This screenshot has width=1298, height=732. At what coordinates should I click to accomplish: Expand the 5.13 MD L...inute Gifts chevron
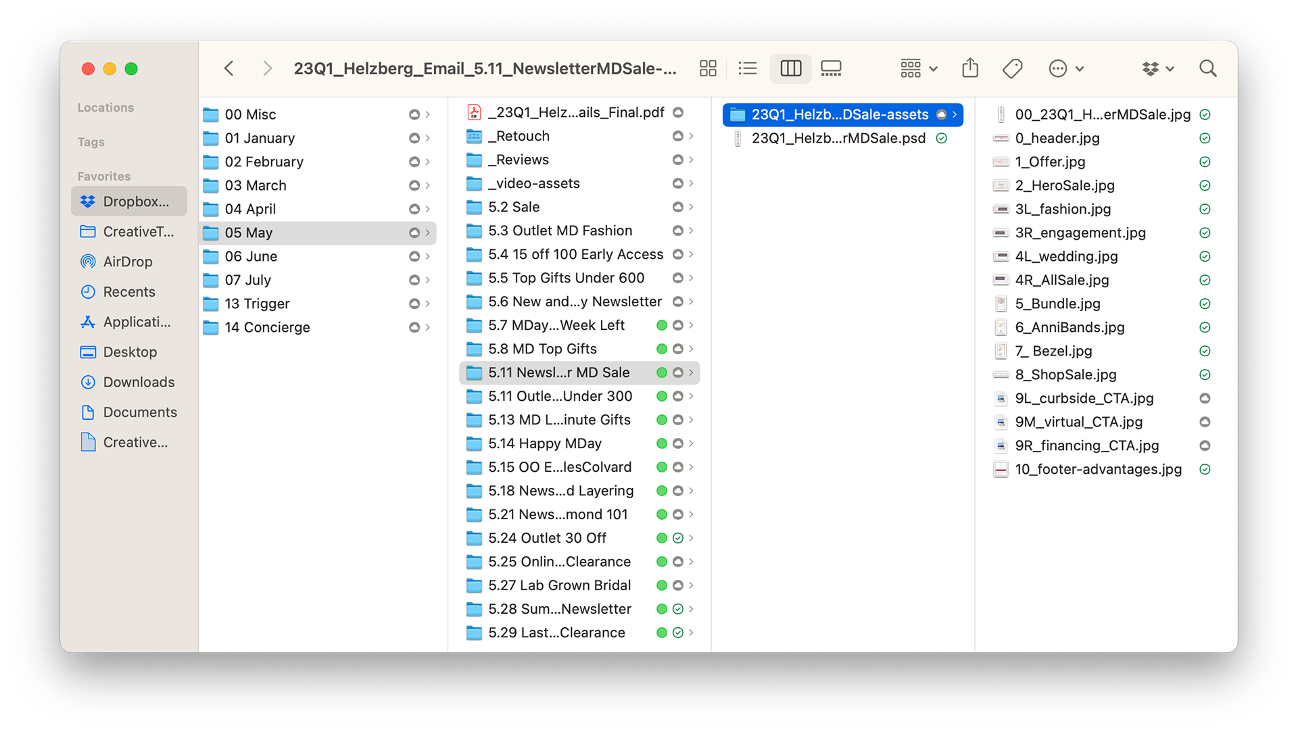pyautogui.click(x=691, y=420)
